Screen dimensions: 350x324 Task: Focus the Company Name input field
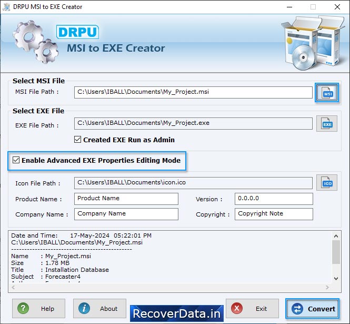pyautogui.click(x=126, y=214)
